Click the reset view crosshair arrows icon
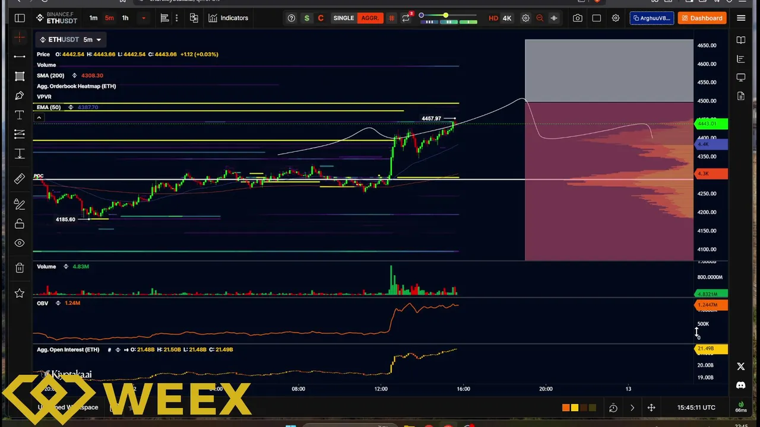 651,407
